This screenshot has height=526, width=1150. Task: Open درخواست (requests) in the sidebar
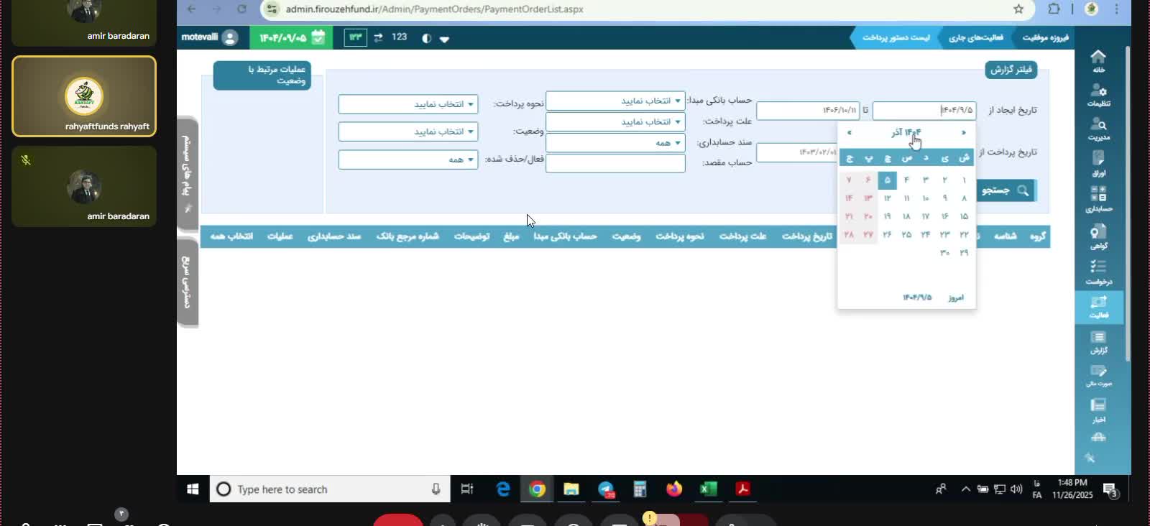coord(1098,272)
